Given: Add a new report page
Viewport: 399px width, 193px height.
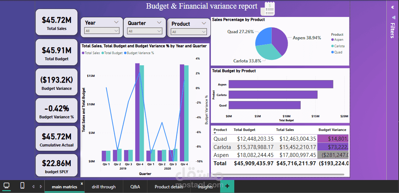Looking at the screenshot, I should [x=227, y=187].
